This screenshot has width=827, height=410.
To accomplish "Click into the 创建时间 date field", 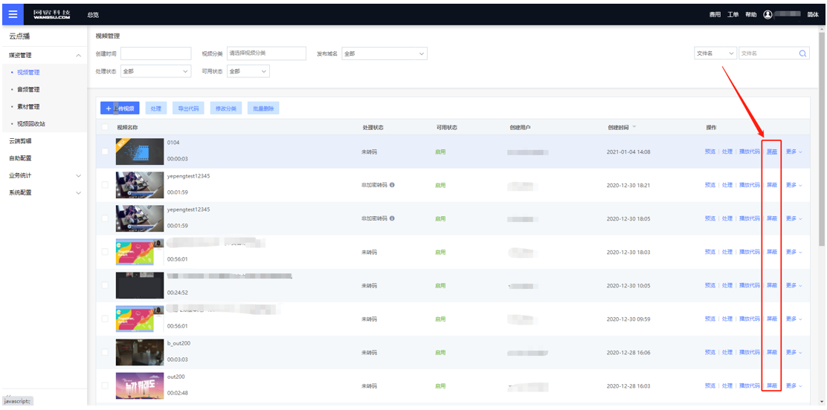I will (x=155, y=53).
